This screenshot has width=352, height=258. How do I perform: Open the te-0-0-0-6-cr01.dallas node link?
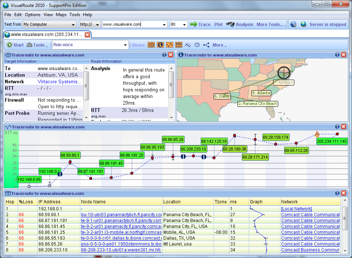tap(121, 238)
